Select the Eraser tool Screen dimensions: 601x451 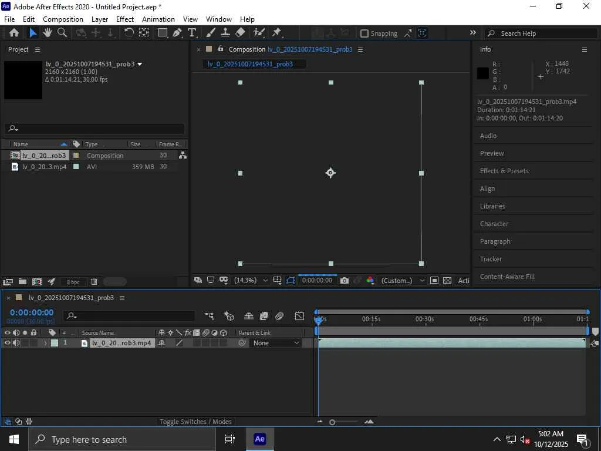tap(240, 33)
